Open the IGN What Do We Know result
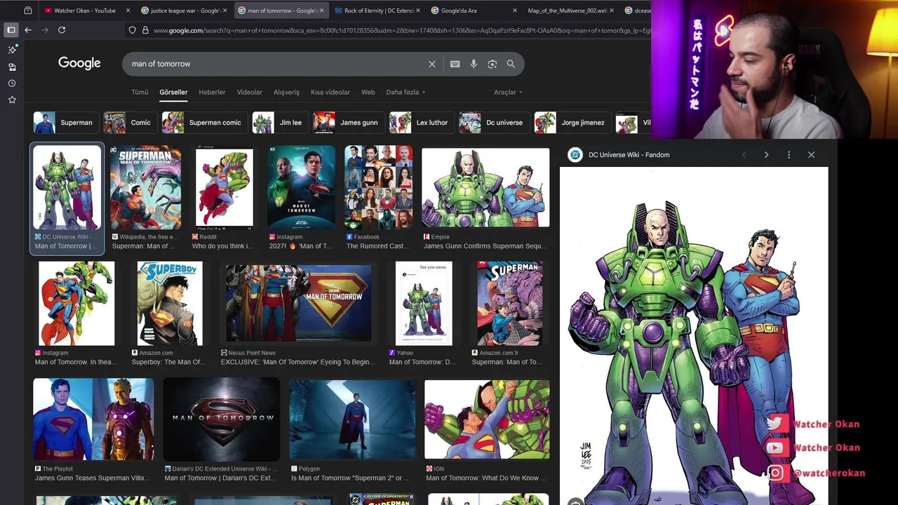 [x=487, y=420]
